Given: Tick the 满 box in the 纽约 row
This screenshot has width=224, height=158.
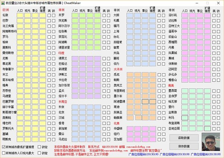Looking at the screenshot, I should pos(159,134).
